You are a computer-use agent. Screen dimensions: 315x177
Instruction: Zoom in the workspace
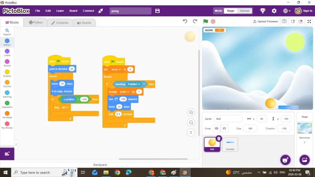coord(191,112)
